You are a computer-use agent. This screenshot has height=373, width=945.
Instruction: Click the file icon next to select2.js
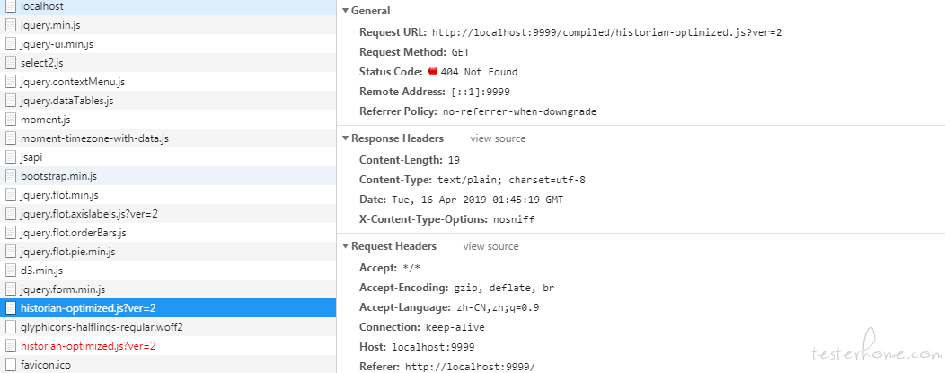[10, 63]
